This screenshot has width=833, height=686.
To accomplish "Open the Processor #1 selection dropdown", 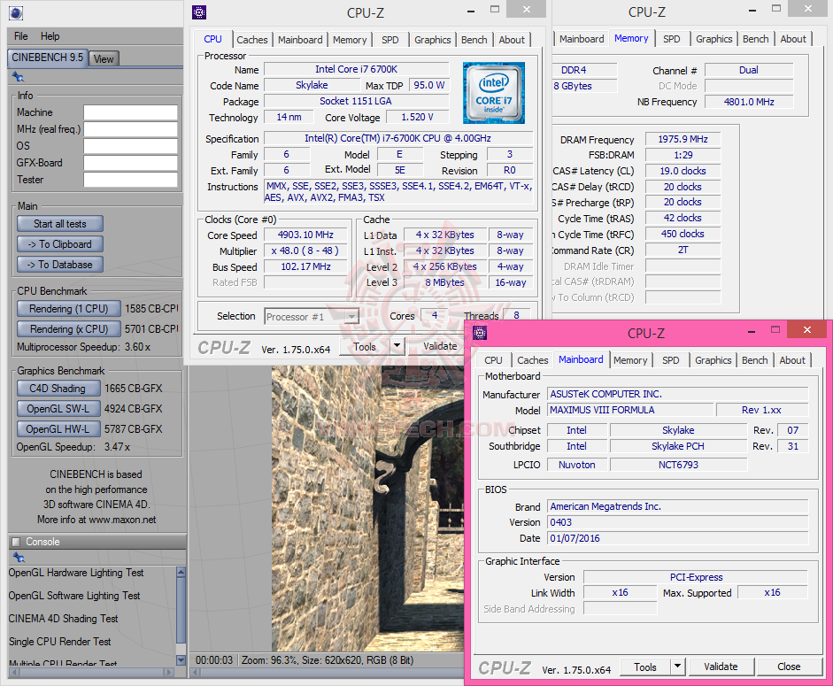I will click(x=312, y=317).
